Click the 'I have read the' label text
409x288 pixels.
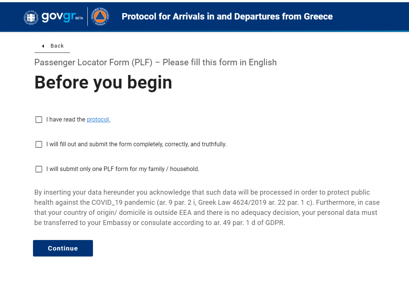click(x=66, y=120)
